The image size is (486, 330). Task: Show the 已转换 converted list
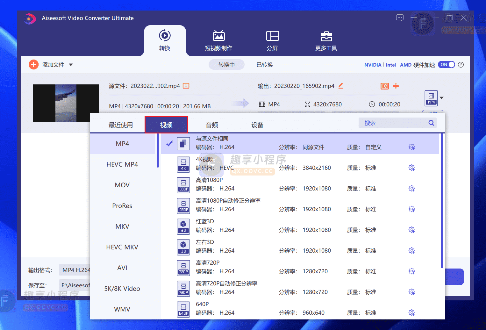click(265, 65)
